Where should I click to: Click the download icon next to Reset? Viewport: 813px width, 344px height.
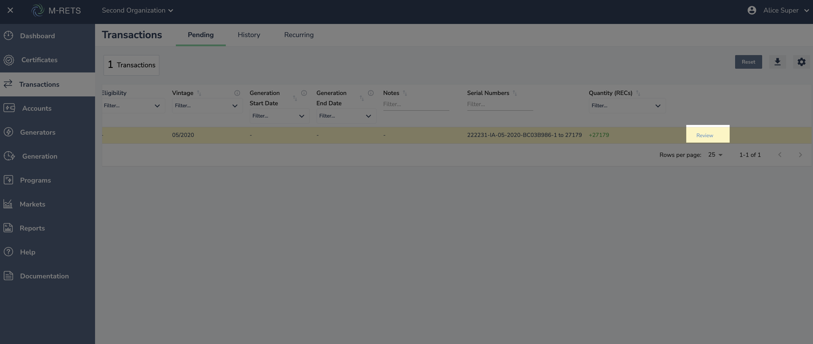pyautogui.click(x=777, y=62)
